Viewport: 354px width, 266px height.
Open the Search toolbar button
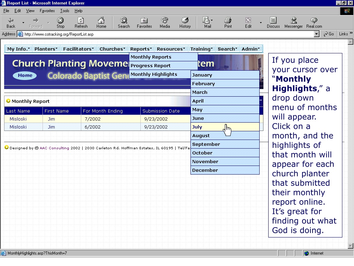pos(124,23)
